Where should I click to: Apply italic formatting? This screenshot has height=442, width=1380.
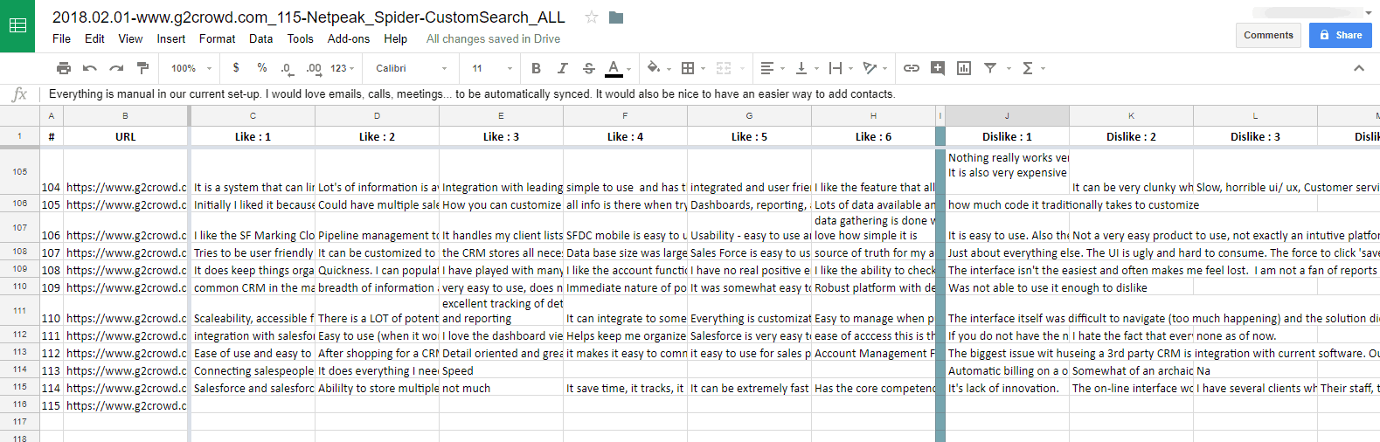[562, 68]
